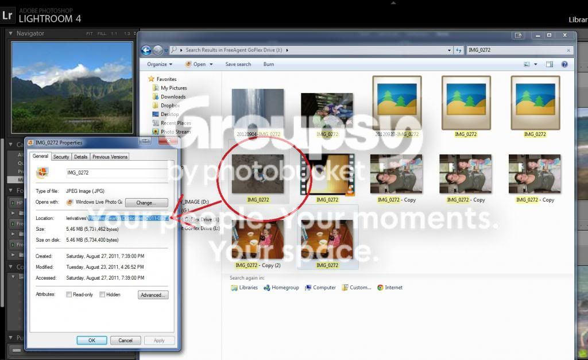Click the Change... button for Opens with

coord(146,203)
